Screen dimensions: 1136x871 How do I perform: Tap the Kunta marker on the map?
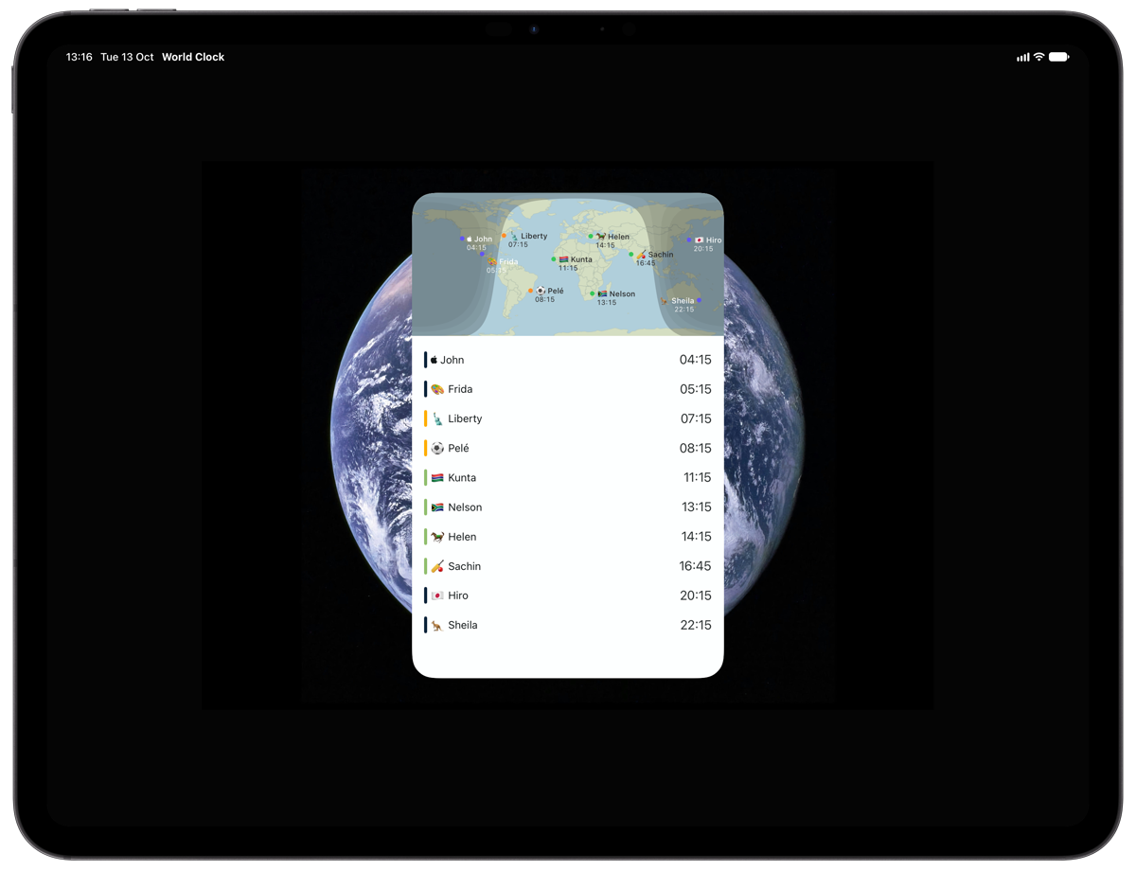point(554,259)
